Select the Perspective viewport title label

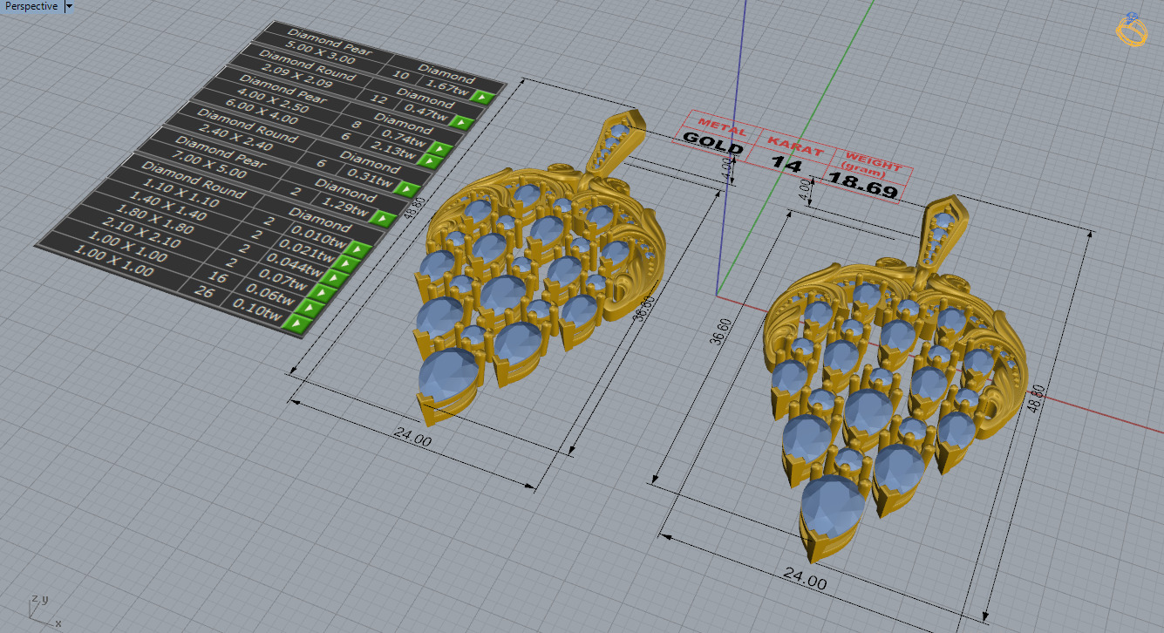pos(31,6)
